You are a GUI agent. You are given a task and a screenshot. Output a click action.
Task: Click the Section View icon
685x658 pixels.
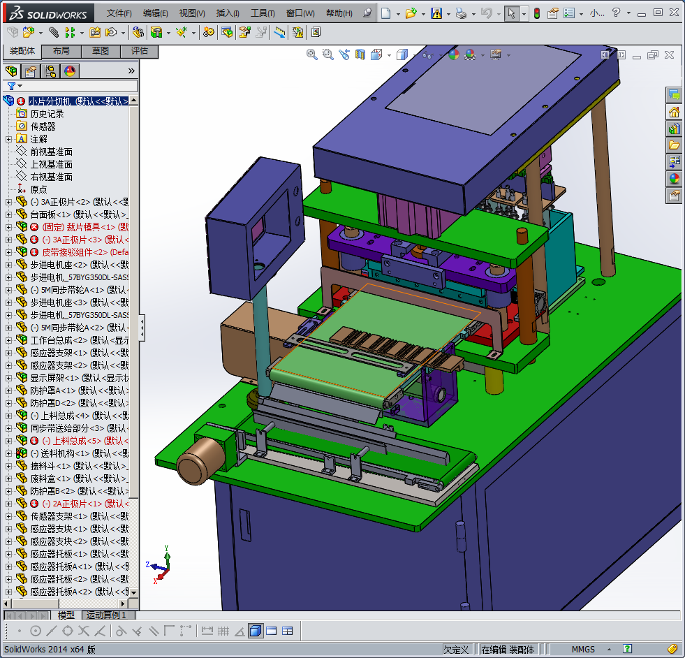361,54
